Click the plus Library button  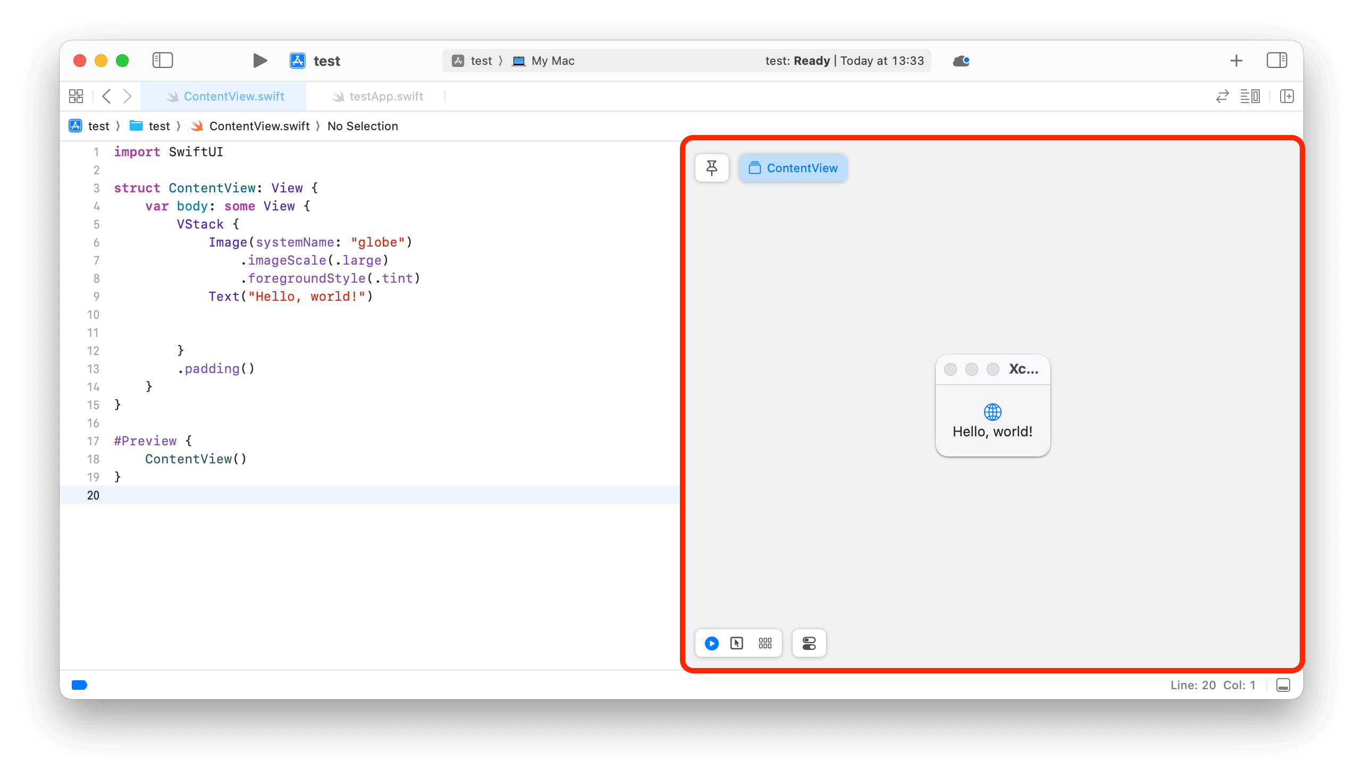pyautogui.click(x=1236, y=61)
